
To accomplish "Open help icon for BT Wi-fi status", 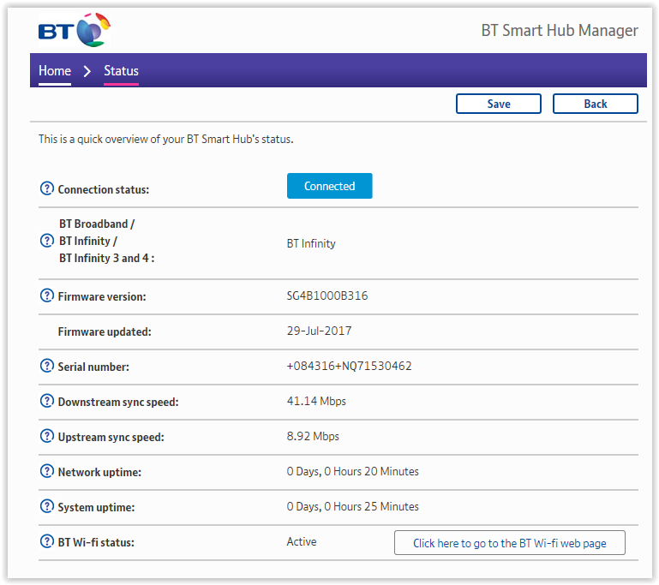I will (46, 541).
